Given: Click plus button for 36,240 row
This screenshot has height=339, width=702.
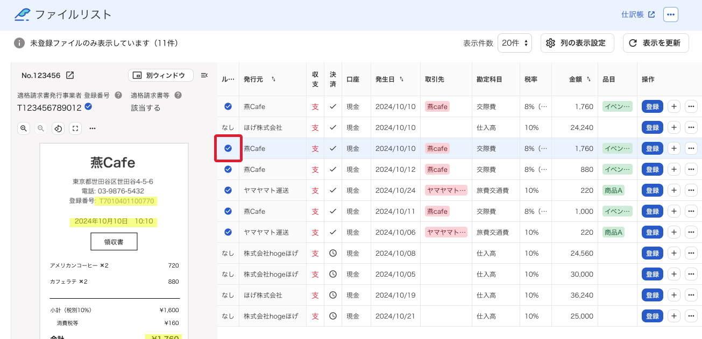Looking at the screenshot, I should (x=674, y=295).
